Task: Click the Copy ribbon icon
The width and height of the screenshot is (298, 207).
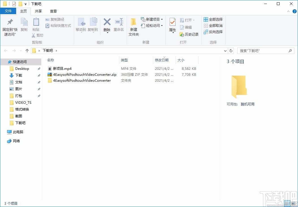Action: 24,25
